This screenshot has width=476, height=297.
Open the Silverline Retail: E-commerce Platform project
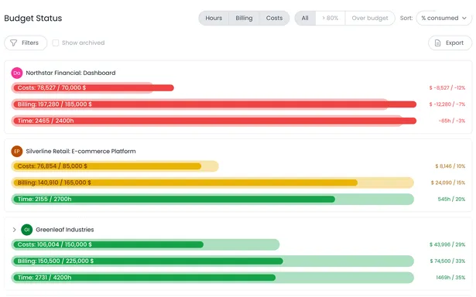pyautogui.click(x=80, y=151)
